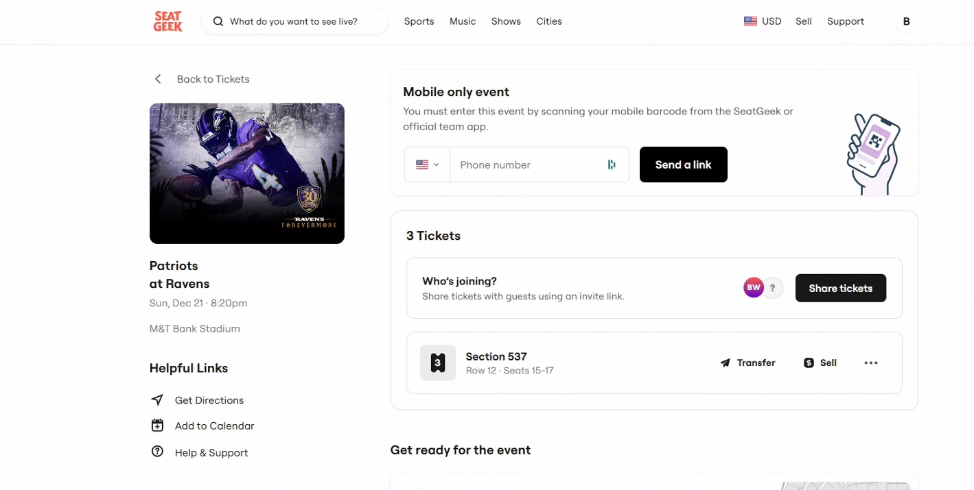This screenshot has width=974, height=490.
Task: Click the back arrow beside Back to Tickets
Action: click(x=158, y=79)
